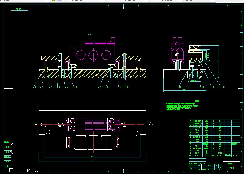This screenshot has width=244, height=174.
Task: Select the green technical requirements text block
Action: coord(182,105)
